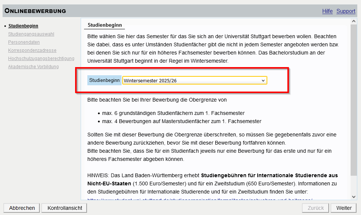Click the 'HINWEIS:' text
The width and height of the screenshot is (361, 215).
click(98, 176)
